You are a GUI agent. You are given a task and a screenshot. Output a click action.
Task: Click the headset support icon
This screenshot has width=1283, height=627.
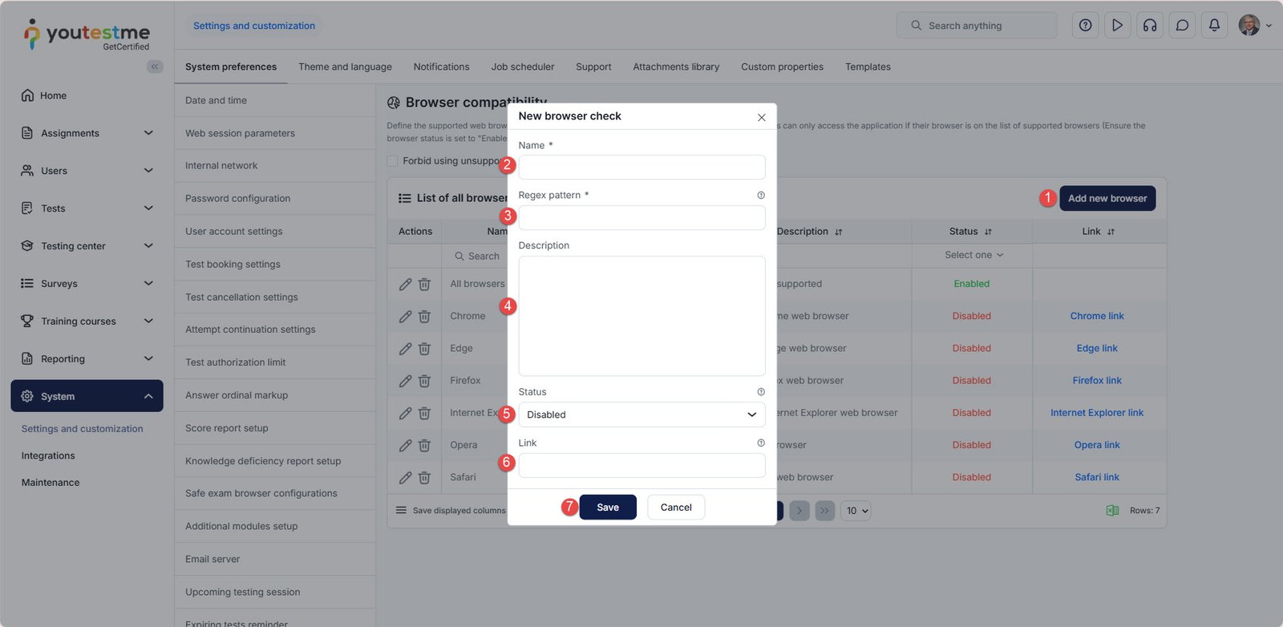pos(1150,26)
